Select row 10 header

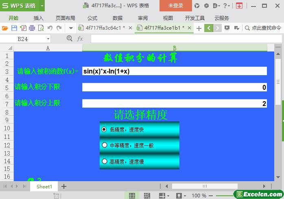[7, 128]
